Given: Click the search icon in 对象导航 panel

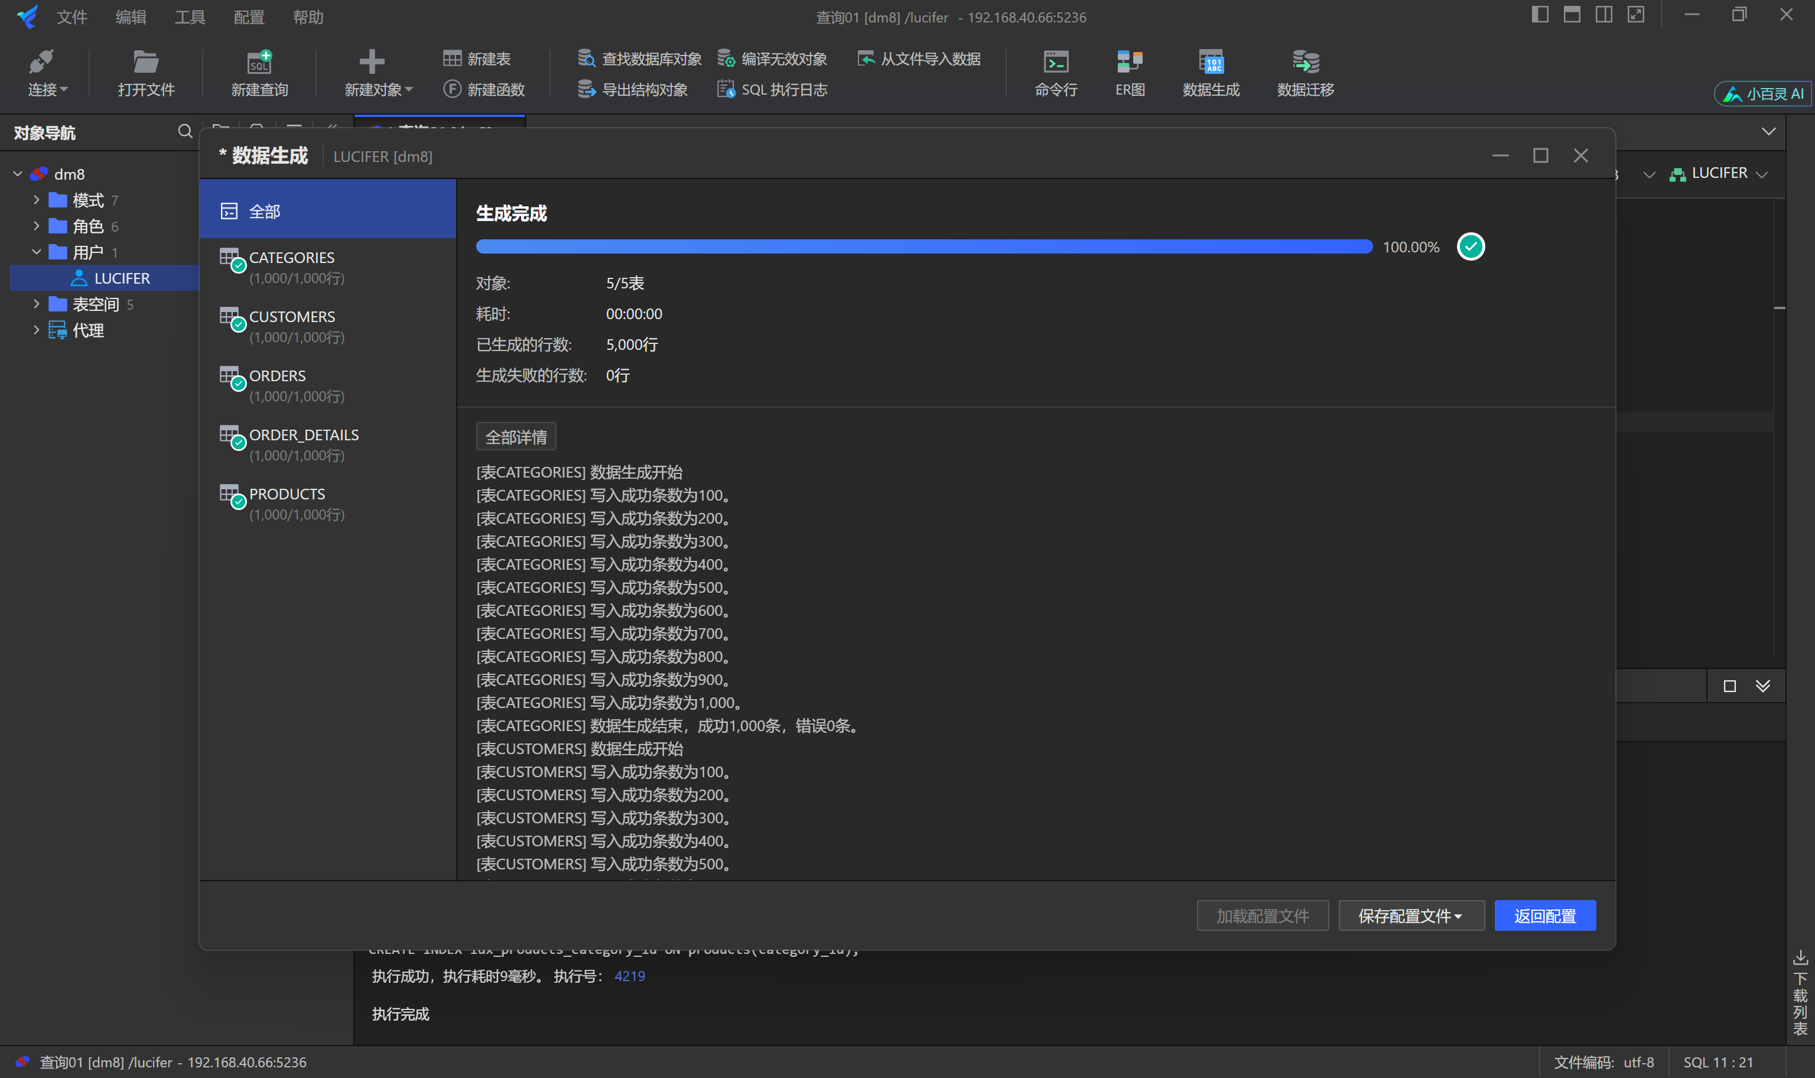Looking at the screenshot, I should [185, 131].
